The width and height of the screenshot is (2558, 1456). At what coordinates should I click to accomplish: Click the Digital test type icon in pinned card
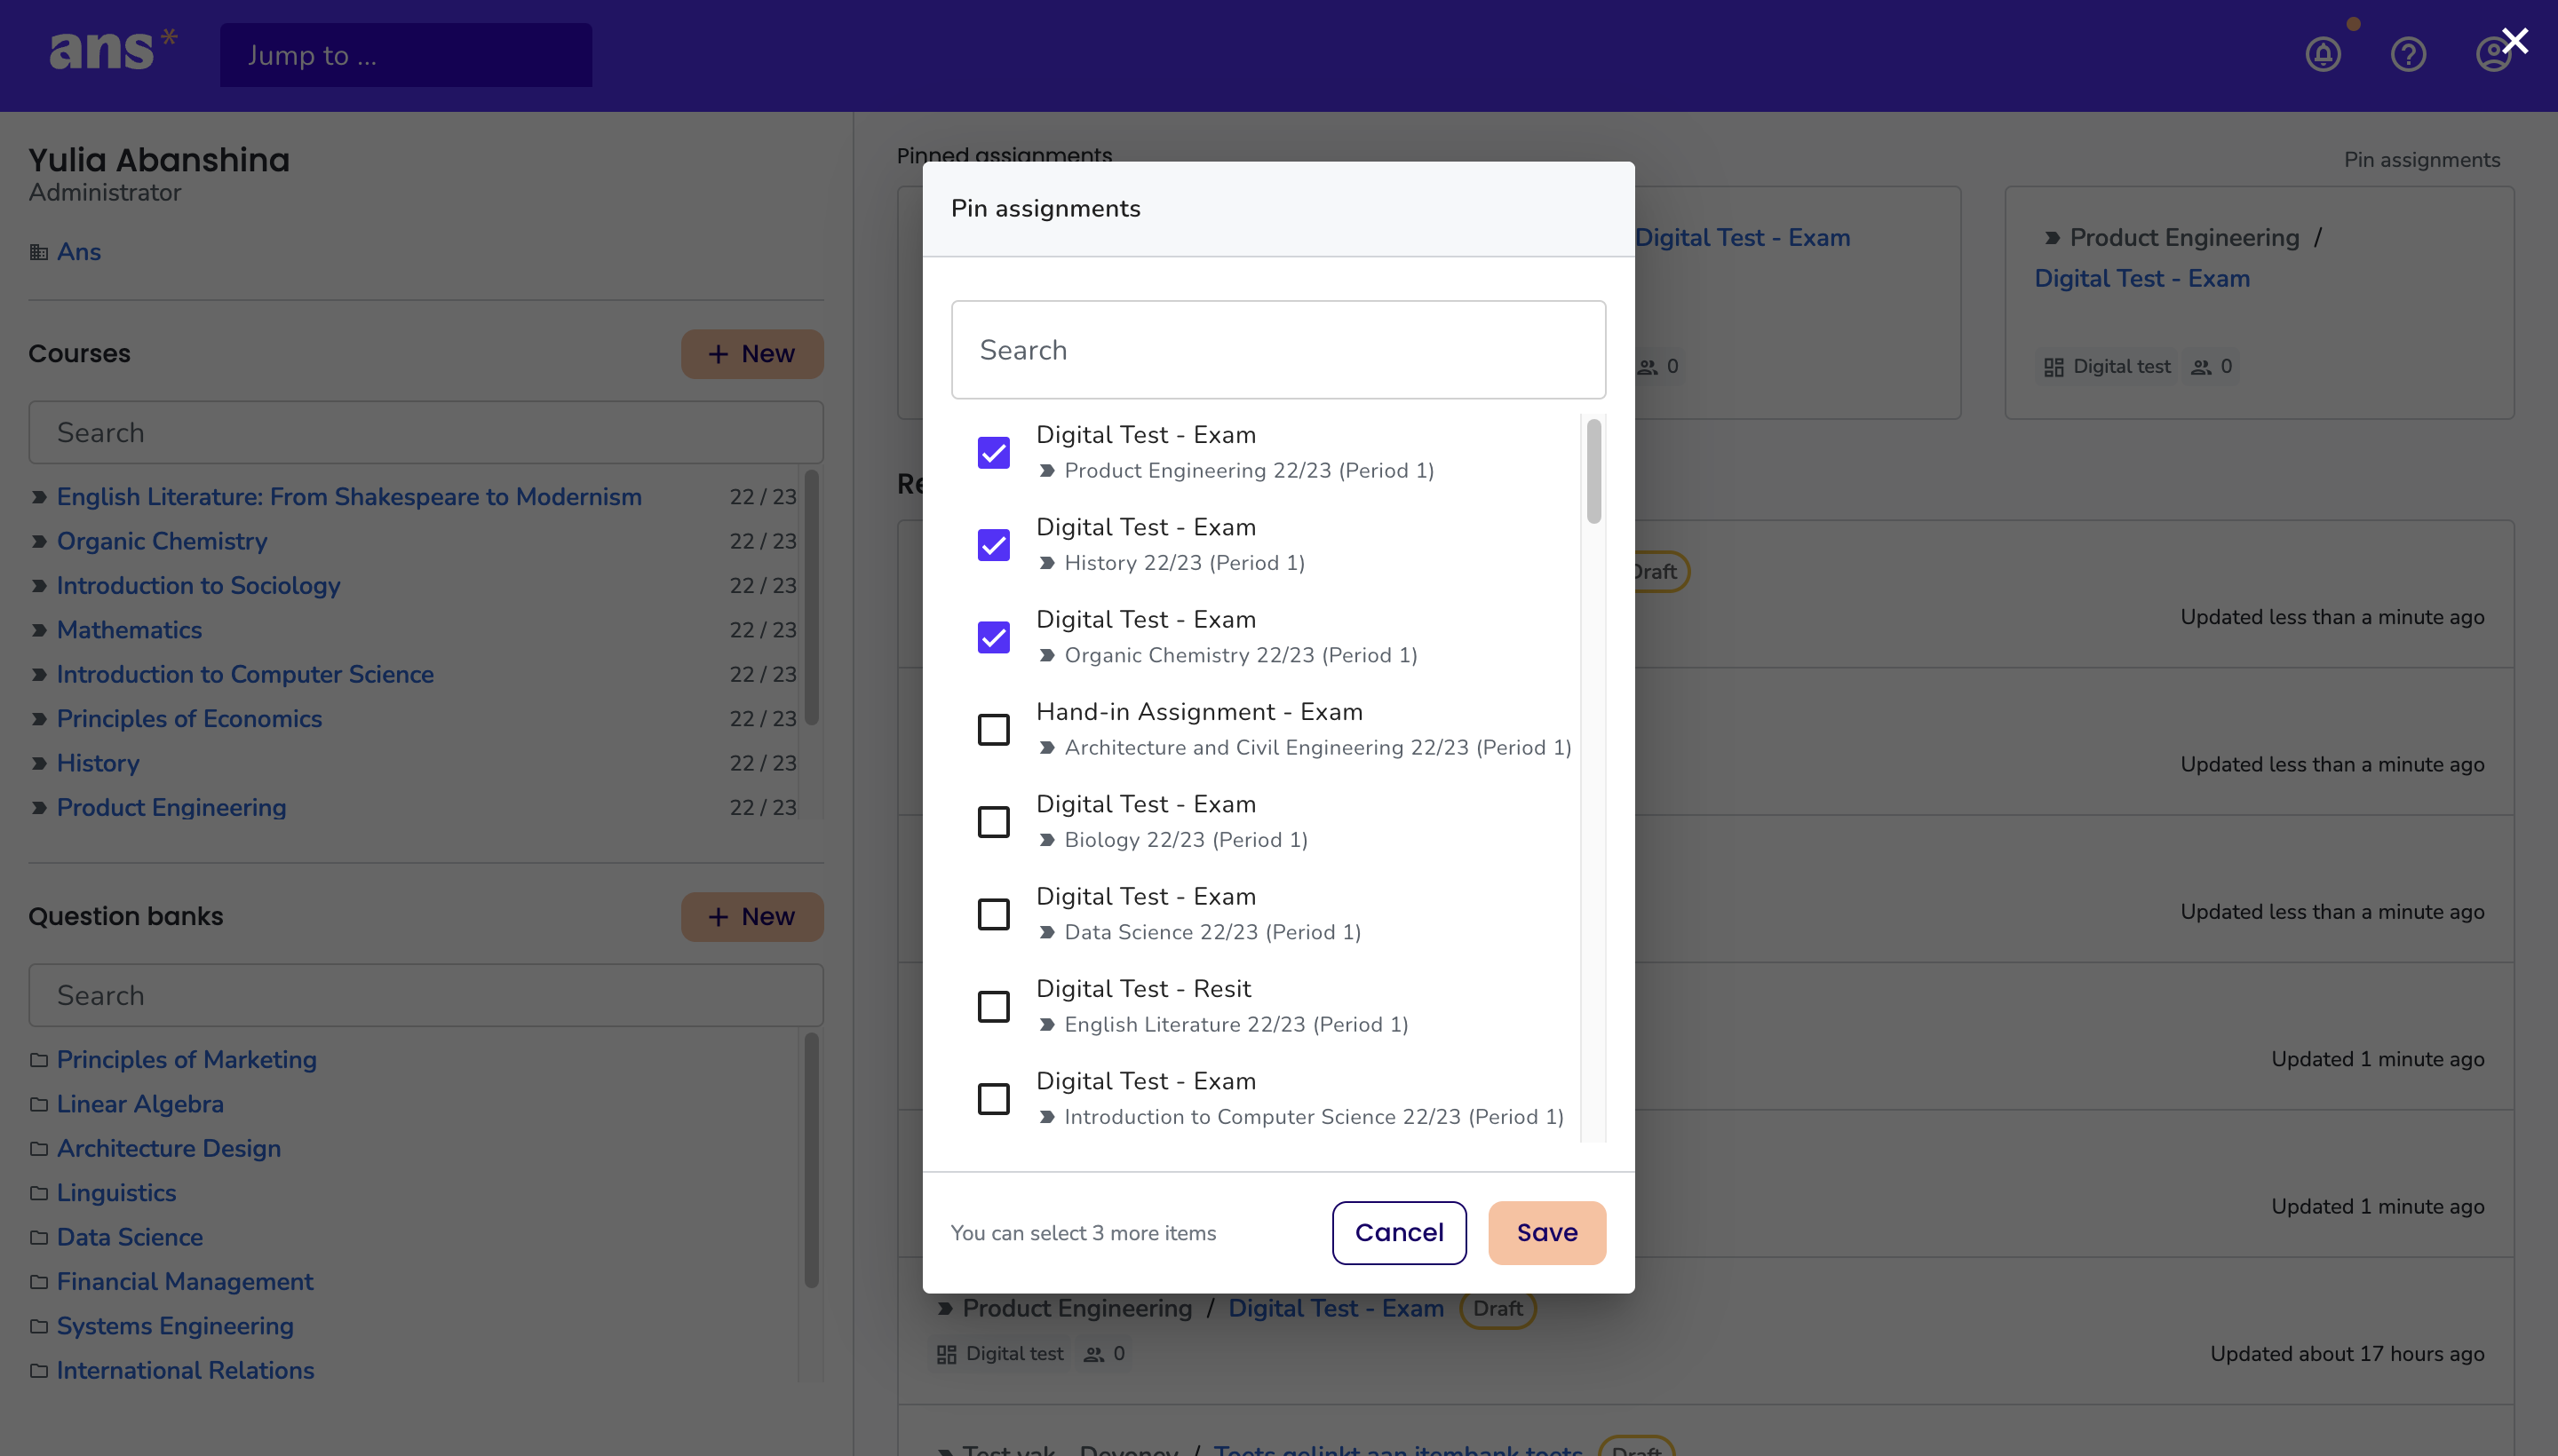(x=2053, y=367)
